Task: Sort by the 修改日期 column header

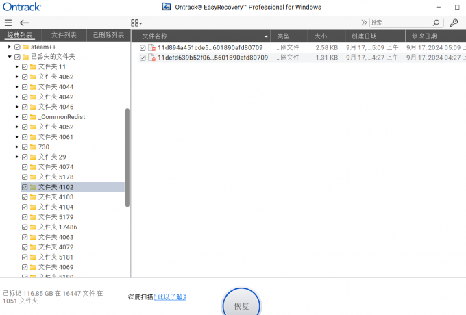Action: [x=436, y=36]
